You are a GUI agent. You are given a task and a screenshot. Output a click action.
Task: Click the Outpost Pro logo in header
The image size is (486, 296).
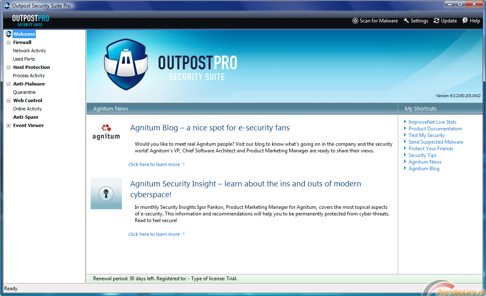coord(30,21)
